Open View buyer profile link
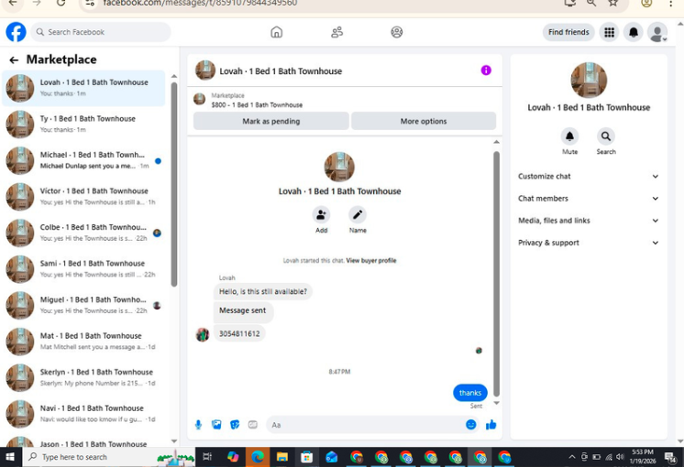The image size is (684, 467). pyautogui.click(x=371, y=260)
